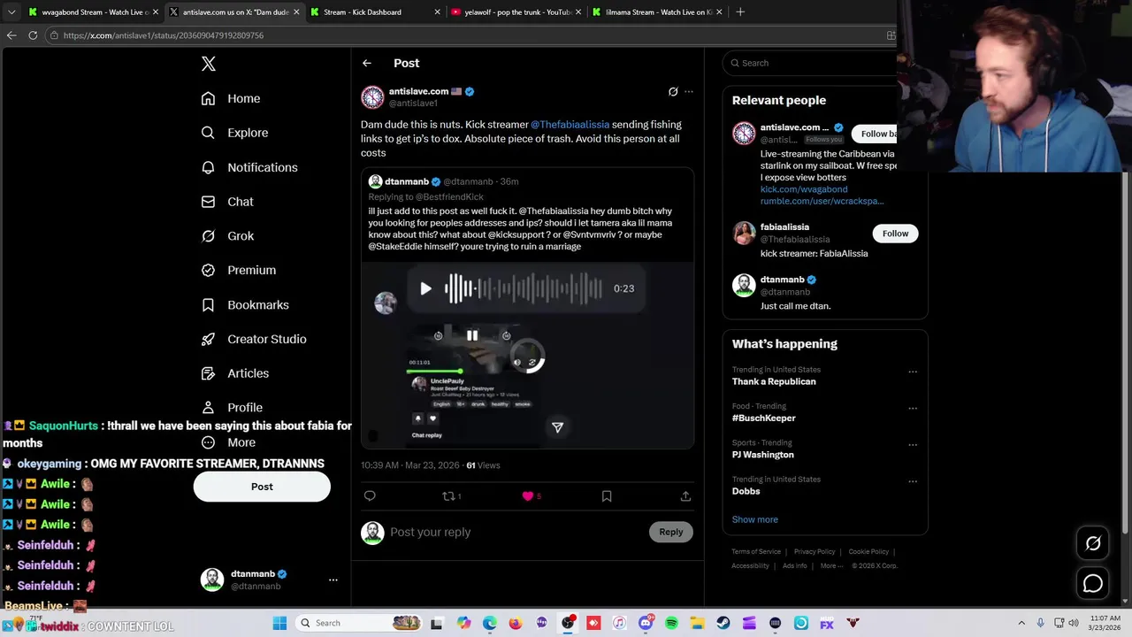
Task: Click the browser back arrow
Action: [x=11, y=35]
